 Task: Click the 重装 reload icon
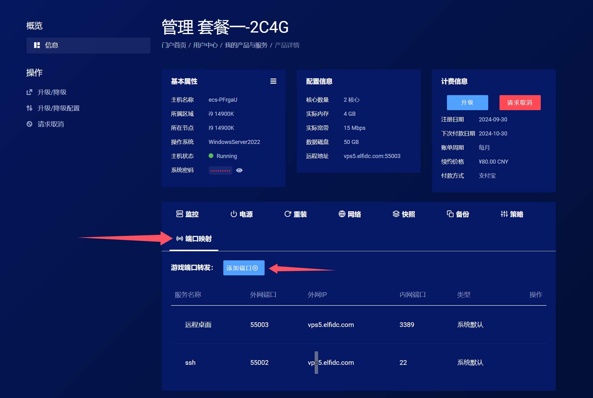tap(288, 214)
